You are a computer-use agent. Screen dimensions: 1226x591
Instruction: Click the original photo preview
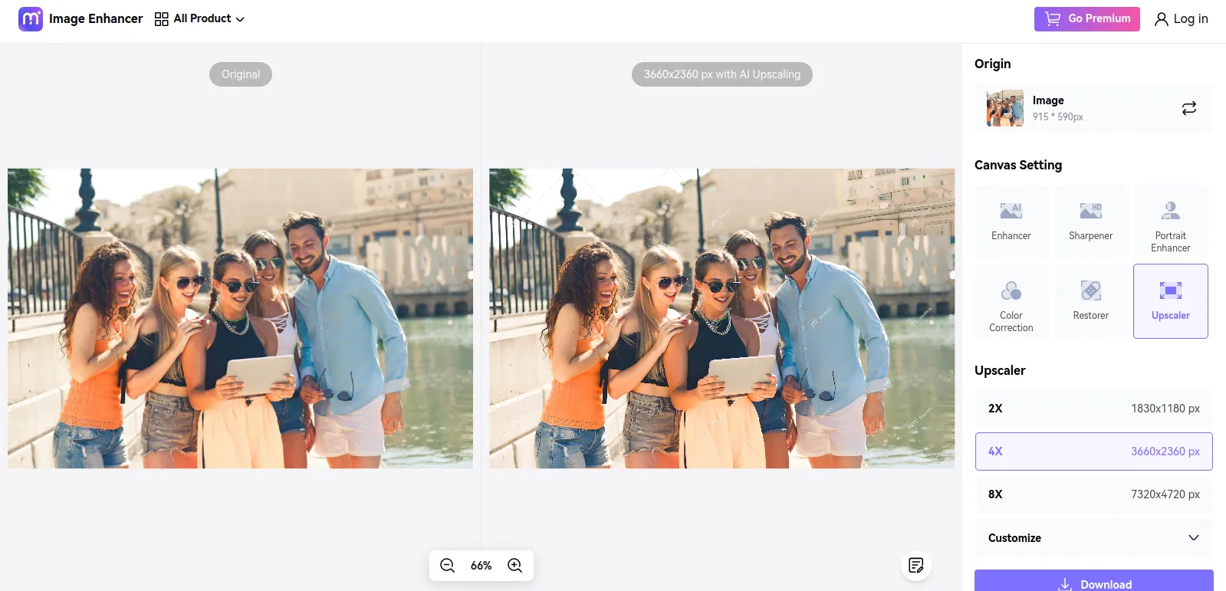240,318
